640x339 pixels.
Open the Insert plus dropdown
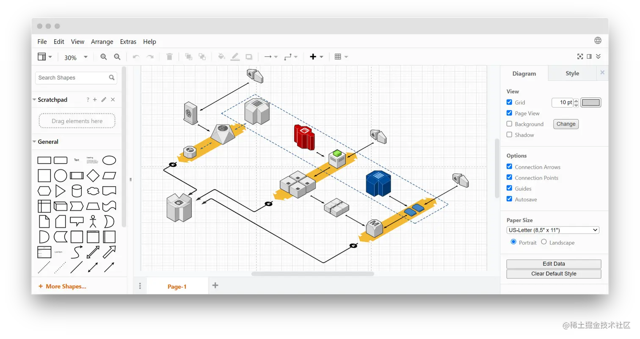[317, 57]
